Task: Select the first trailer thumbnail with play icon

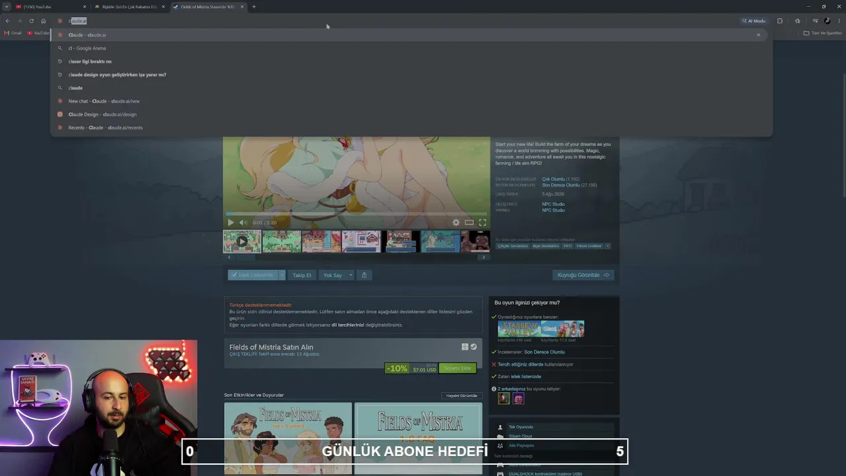Action: click(242, 241)
